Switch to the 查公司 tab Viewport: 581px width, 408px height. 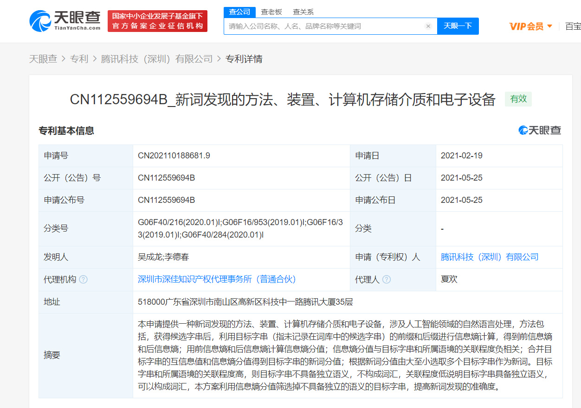[239, 12]
